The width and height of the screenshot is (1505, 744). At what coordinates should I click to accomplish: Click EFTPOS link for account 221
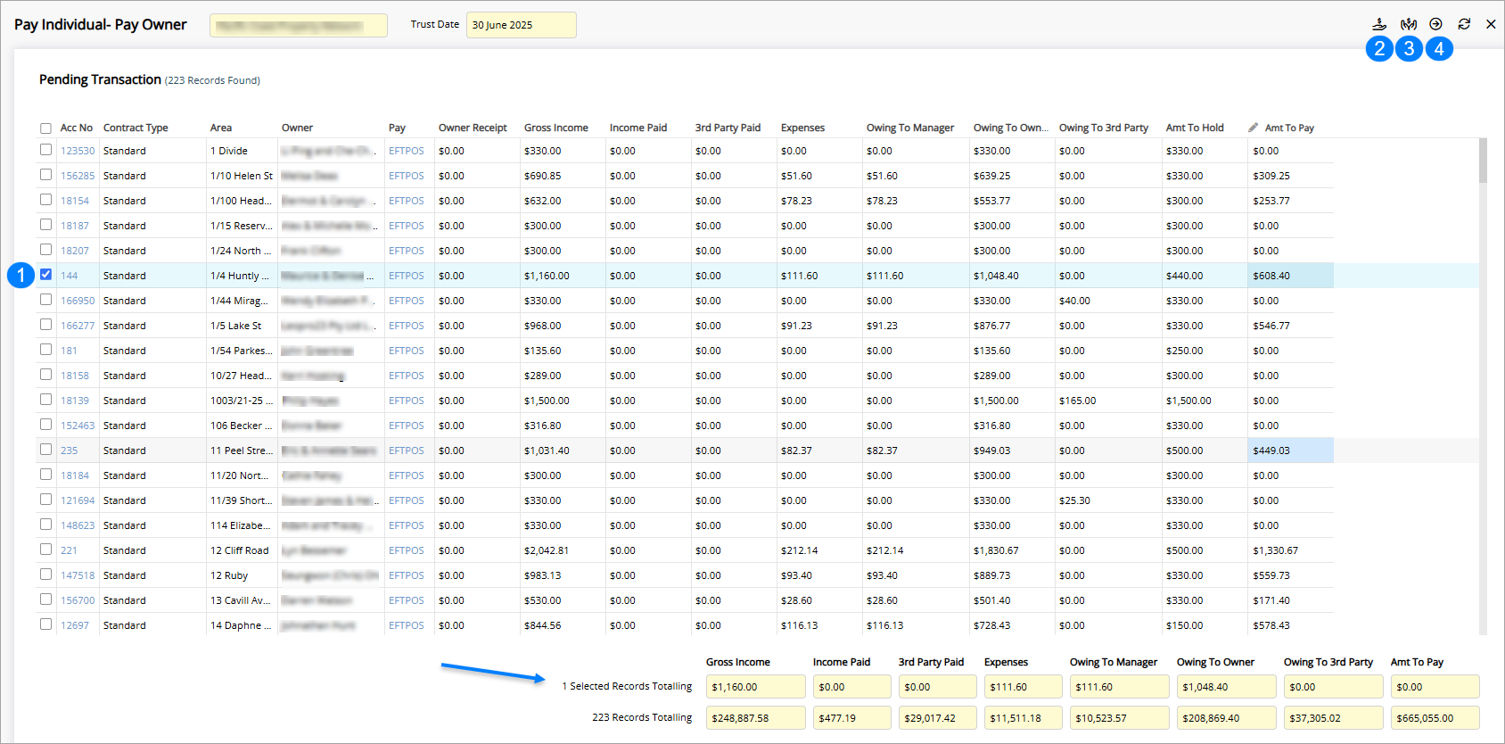click(x=406, y=550)
